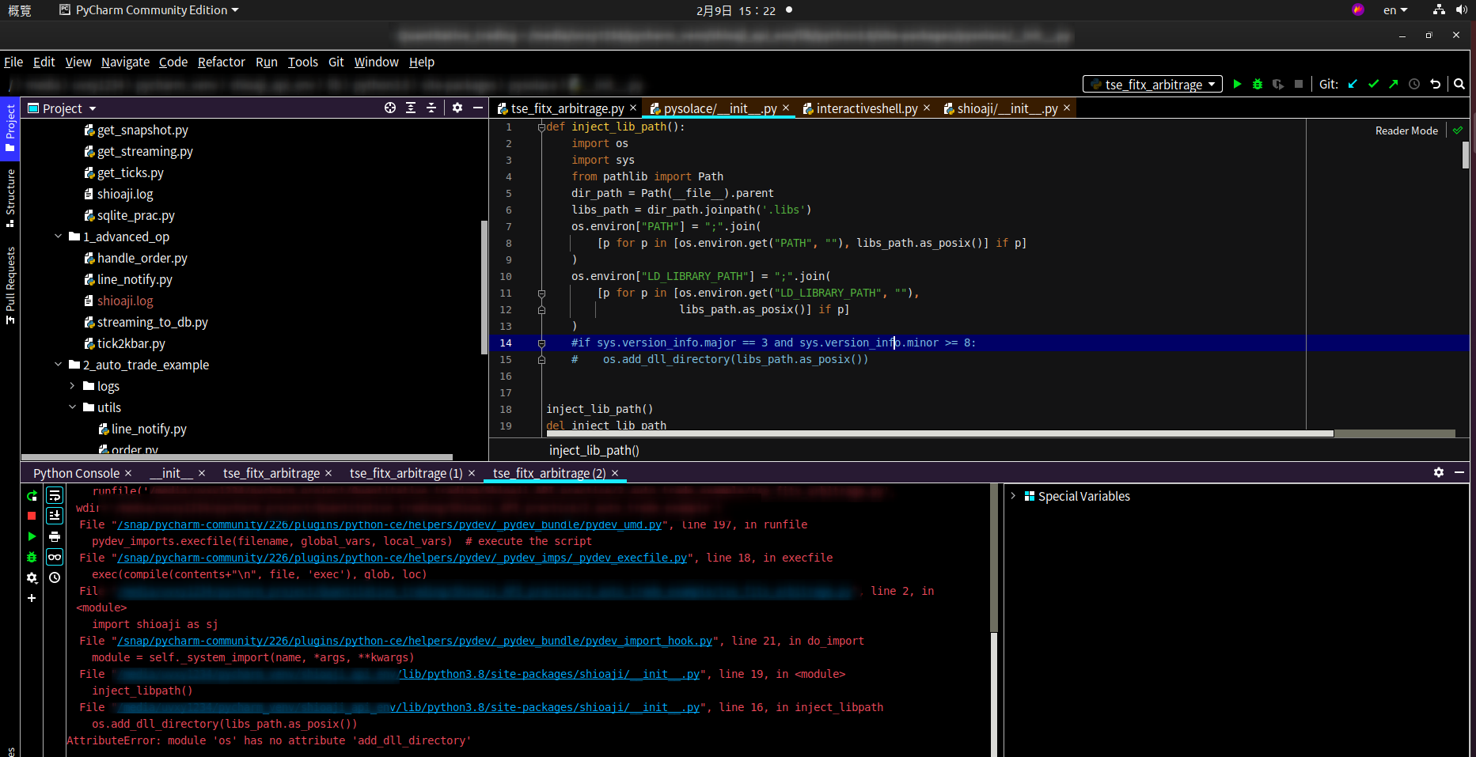Image resolution: width=1476 pixels, height=757 pixels.
Task: Expand Special Variables node
Action: pos(1013,496)
